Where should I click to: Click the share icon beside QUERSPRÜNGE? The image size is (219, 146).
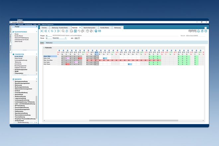[x=13, y=32]
